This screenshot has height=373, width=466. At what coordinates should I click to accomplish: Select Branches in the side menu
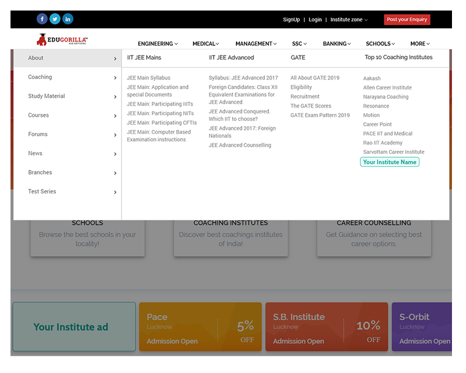click(40, 172)
